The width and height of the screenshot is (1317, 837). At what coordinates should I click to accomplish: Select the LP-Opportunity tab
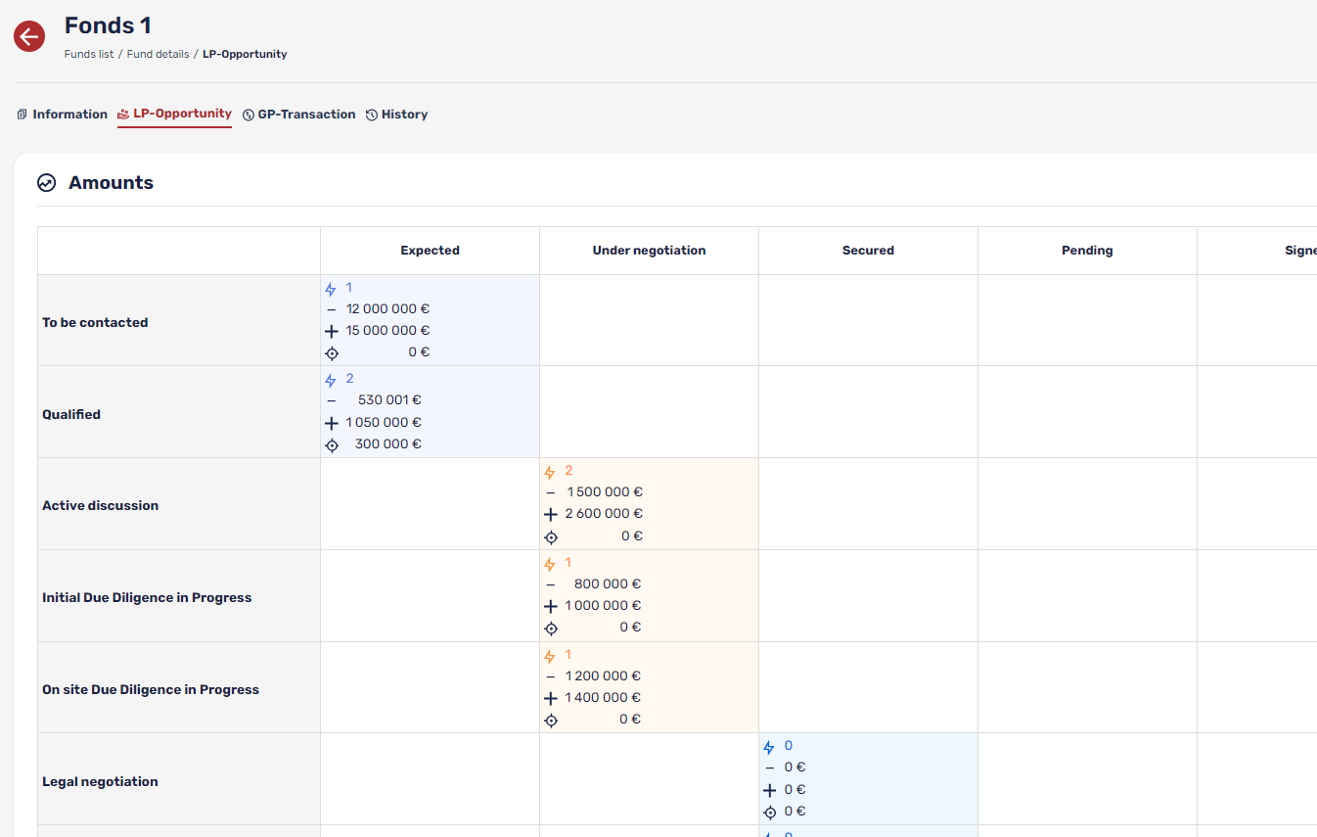(175, 114)
